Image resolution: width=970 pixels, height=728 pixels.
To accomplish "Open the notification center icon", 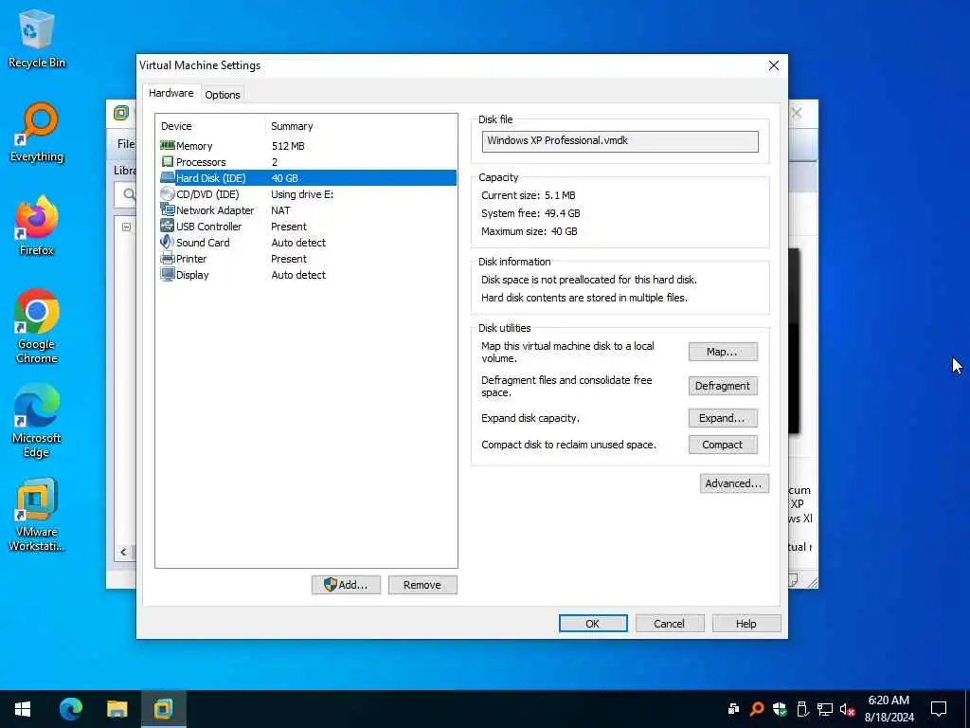I will pyautogui.click(x=939, y=709).
